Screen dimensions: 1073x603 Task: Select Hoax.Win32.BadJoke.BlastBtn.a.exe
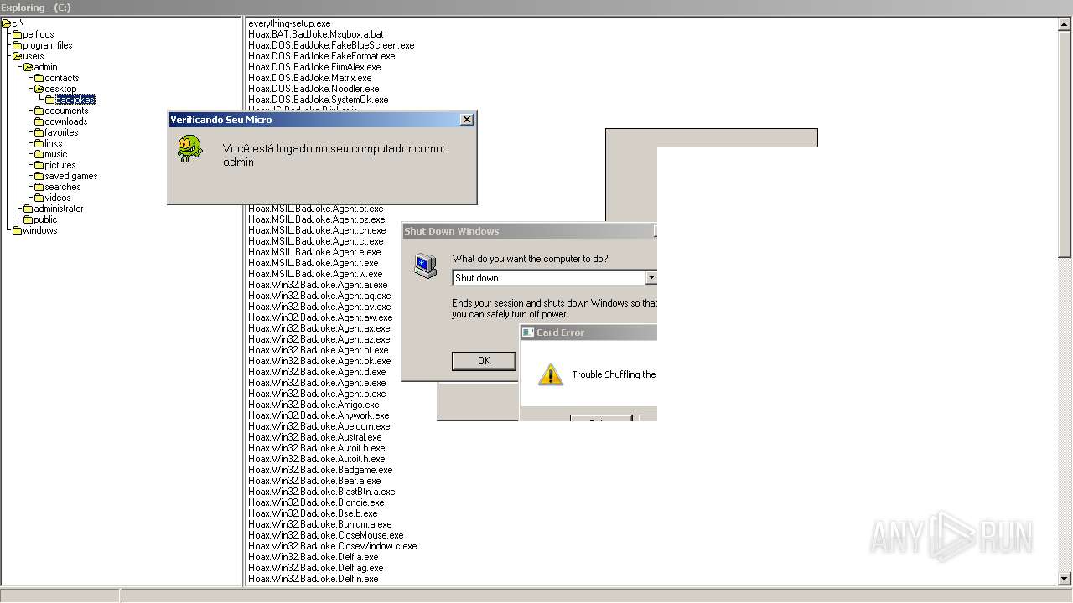[322, 492]
